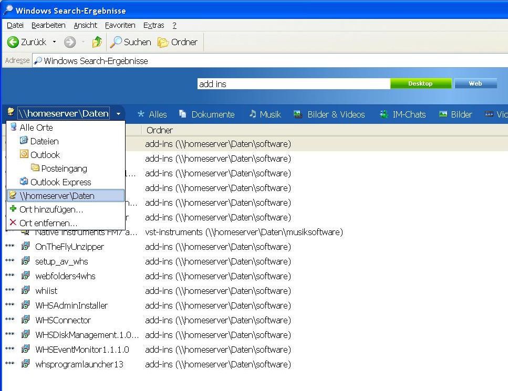Choose Alle Orte in location list
Image resolution: width=508 pixels, height=391 pixels.
66,128
